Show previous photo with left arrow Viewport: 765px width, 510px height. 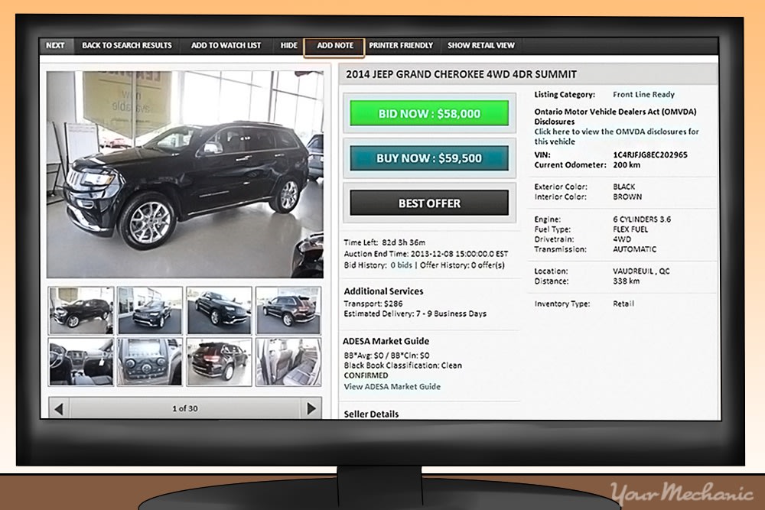tap(59, 408)
